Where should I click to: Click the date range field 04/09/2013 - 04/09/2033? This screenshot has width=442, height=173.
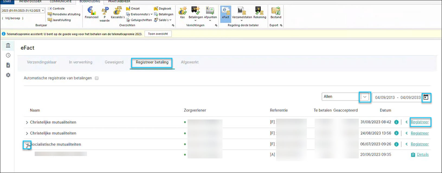(x=397, y=97)
